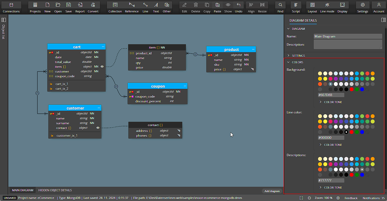The width and height of the screenshot is (387, 201).
Task: Switch to HIDDEN OBJECT DETAILS tab
Action: (55, 190)
